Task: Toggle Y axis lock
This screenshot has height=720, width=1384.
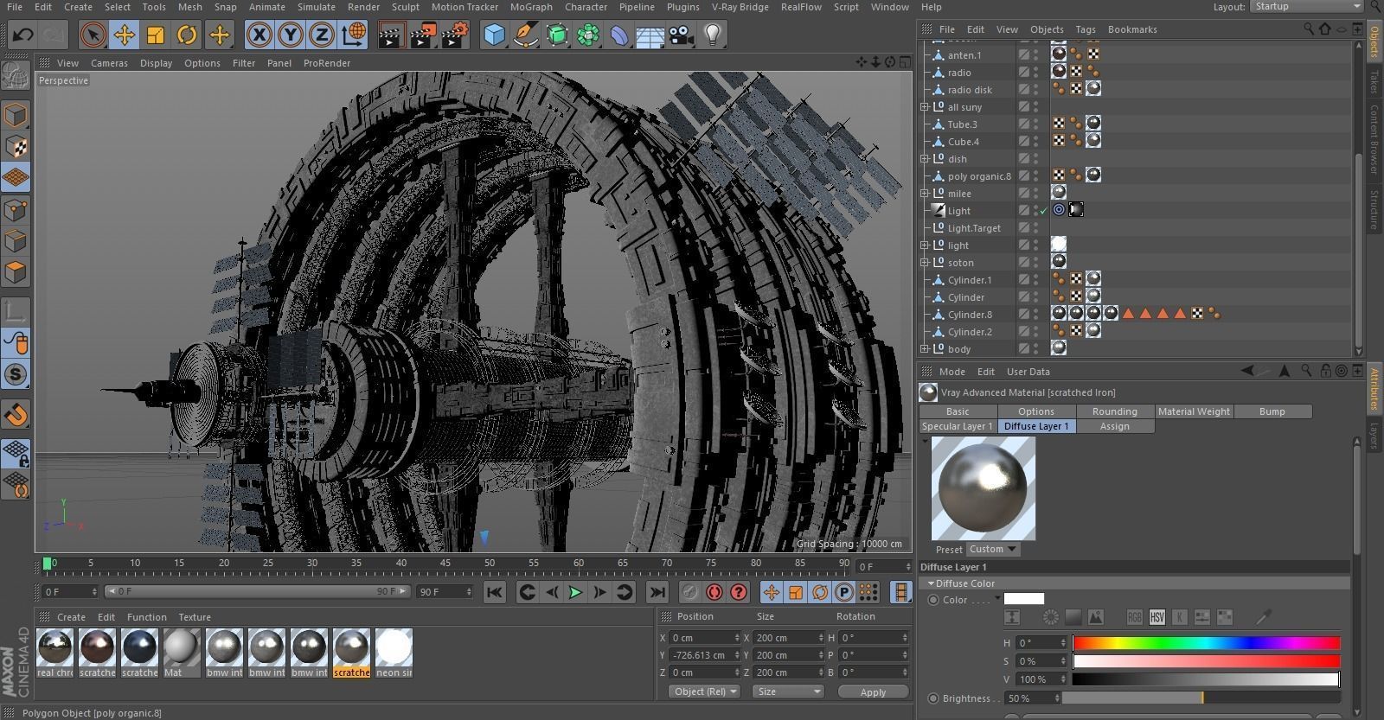Action: coord(291,35)
